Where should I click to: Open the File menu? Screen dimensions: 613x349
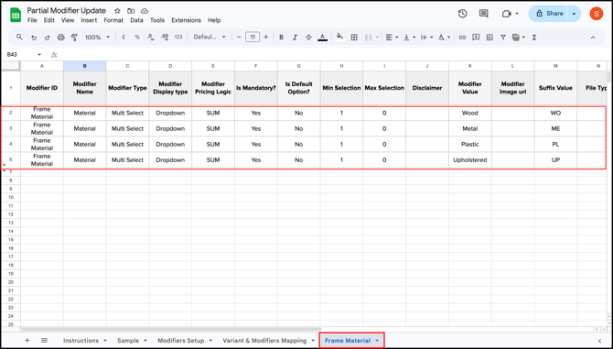tap(32, 20)
